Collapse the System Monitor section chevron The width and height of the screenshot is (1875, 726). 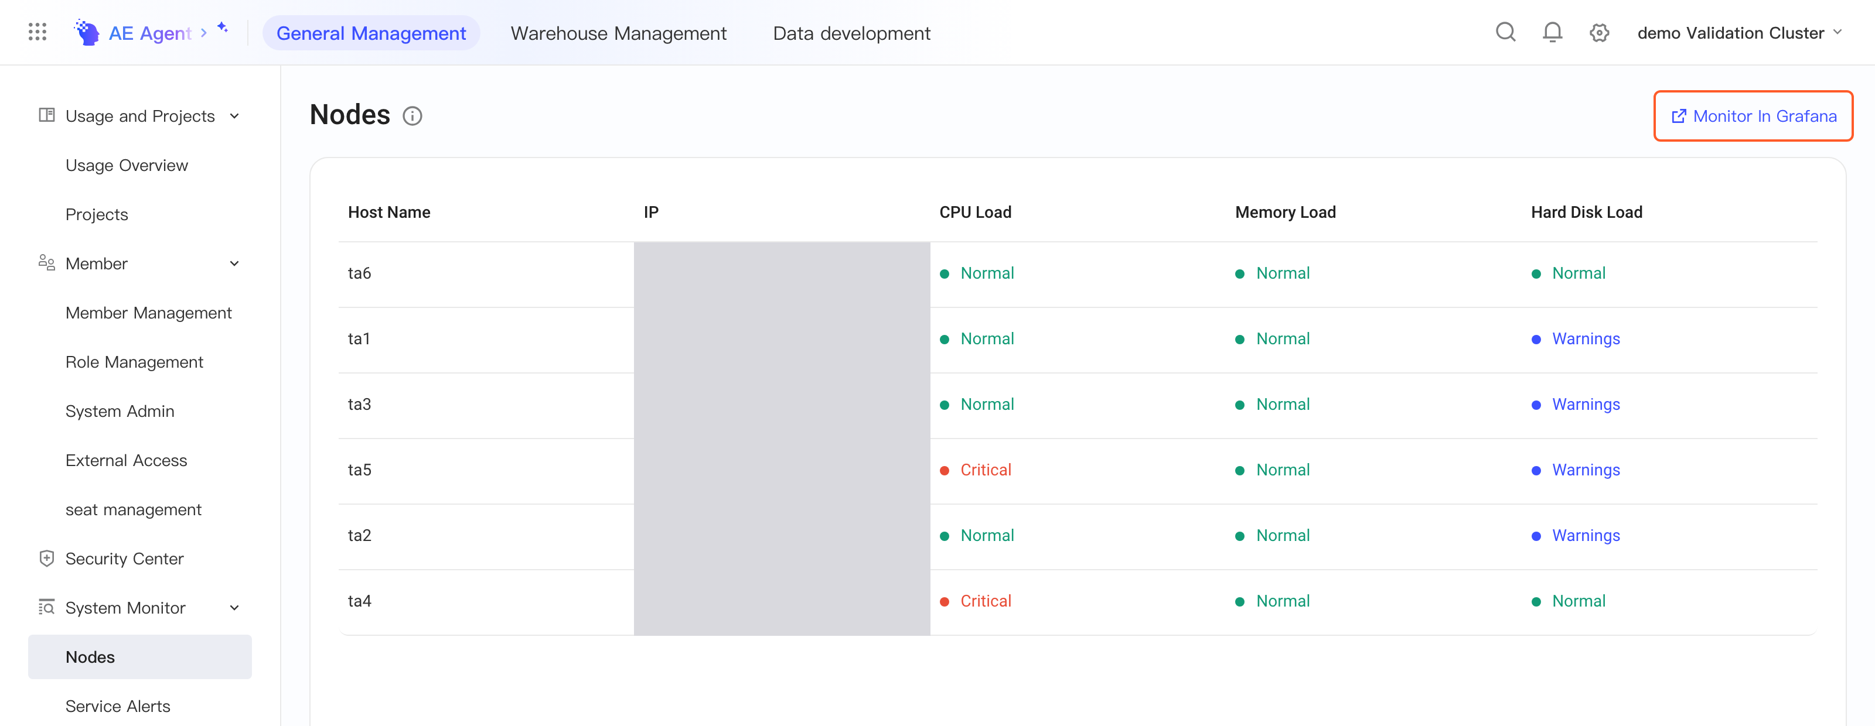(234, 608)
